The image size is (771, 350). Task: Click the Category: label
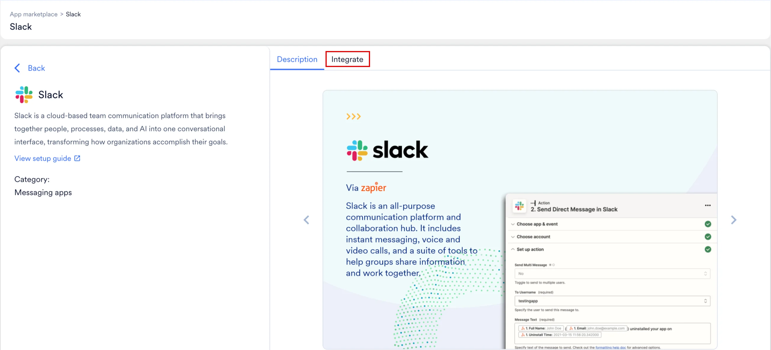point(32,179)
